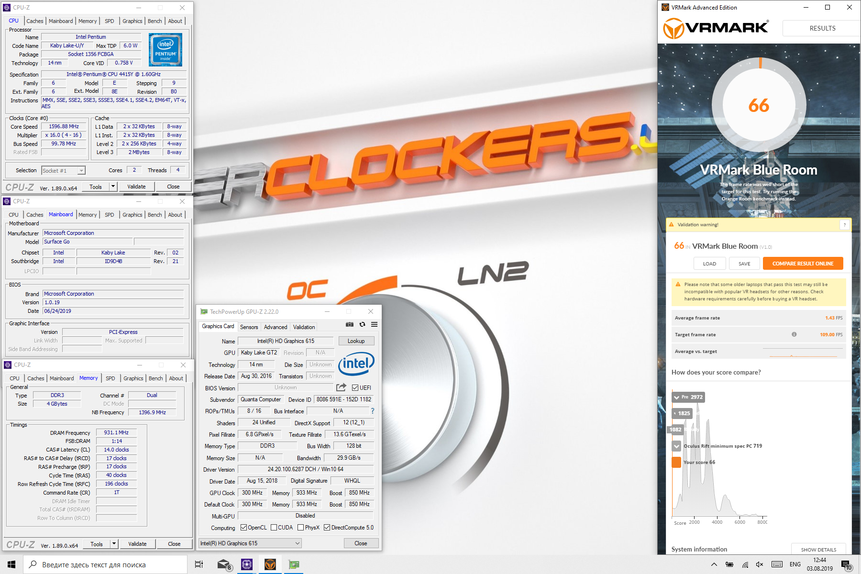Toggle the UEFI checkbox
The image size is (861, 574).
coord(355,387)
